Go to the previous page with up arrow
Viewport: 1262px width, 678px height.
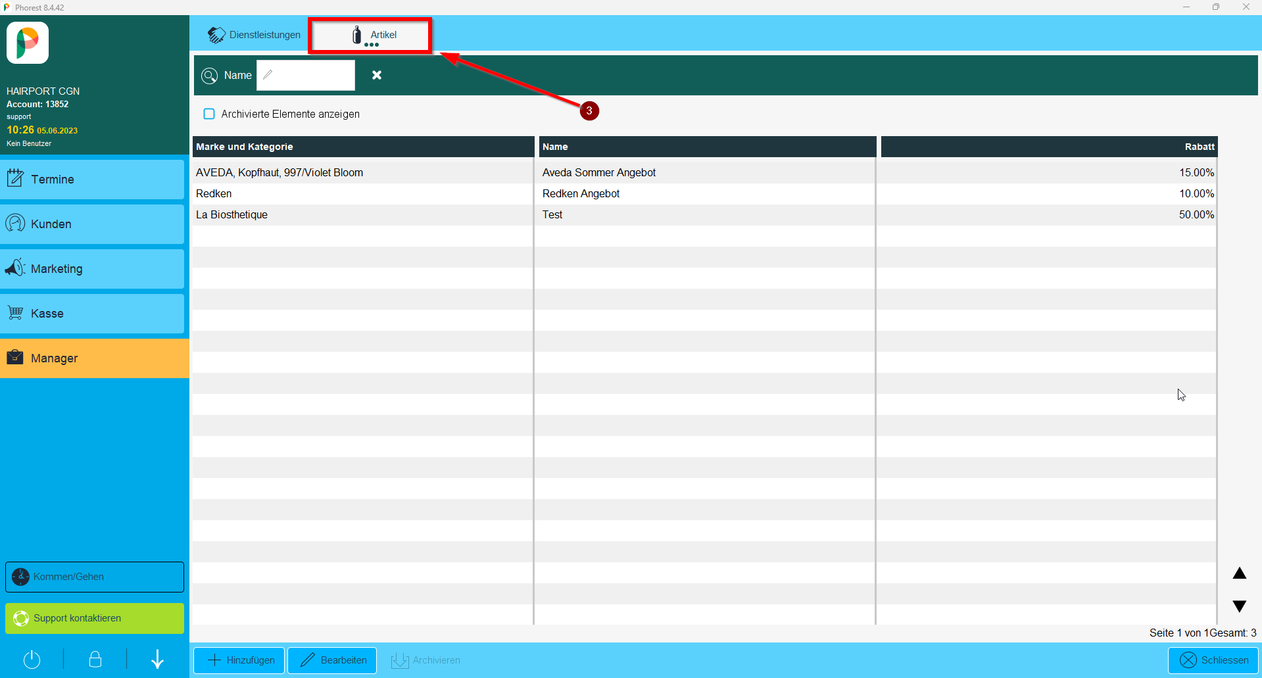click(x=1240, y=573)
